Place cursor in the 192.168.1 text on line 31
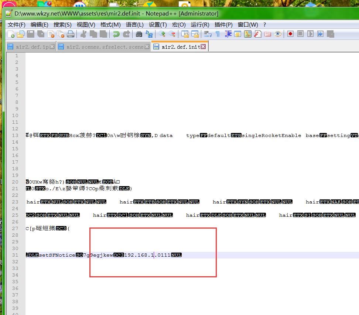This screenshot has height=315, width=359. click(139, 255)
